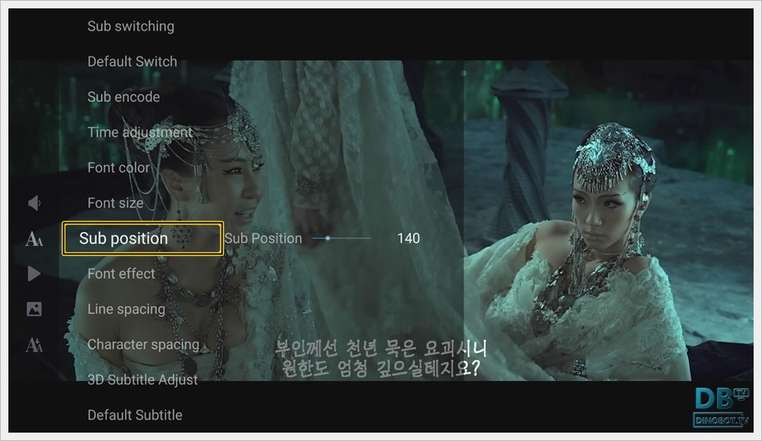This screenshot has height=441, width=762.
Task: Select the bottom font style A icon
Action: (34, 344)
